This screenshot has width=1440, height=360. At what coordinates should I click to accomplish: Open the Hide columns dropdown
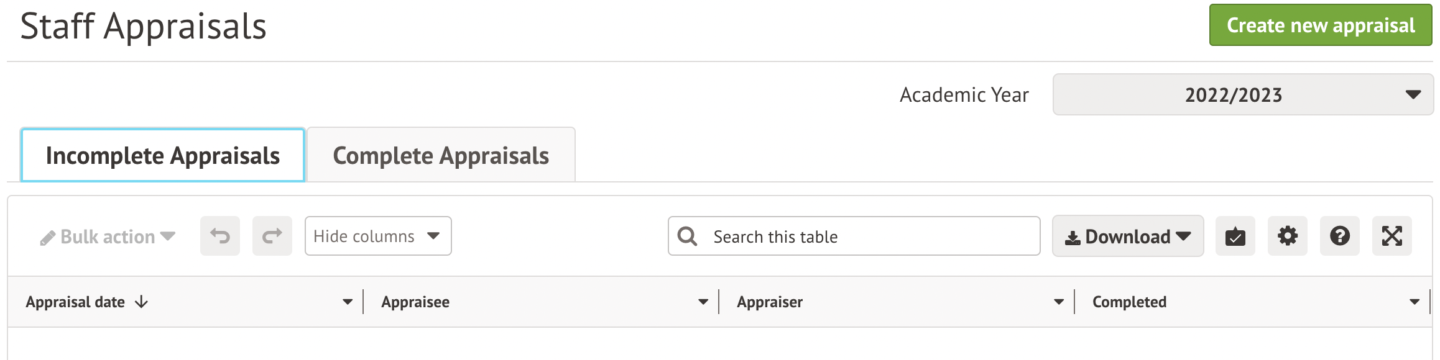tap(378, 236)
